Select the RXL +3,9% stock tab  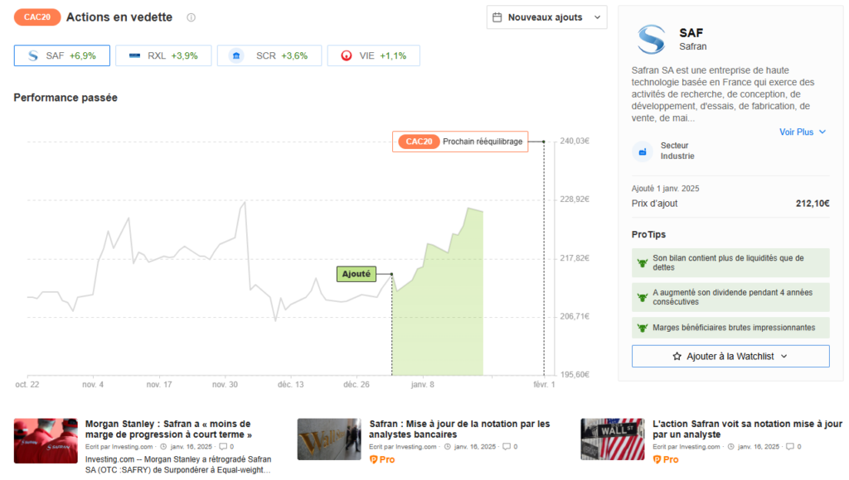162,55
